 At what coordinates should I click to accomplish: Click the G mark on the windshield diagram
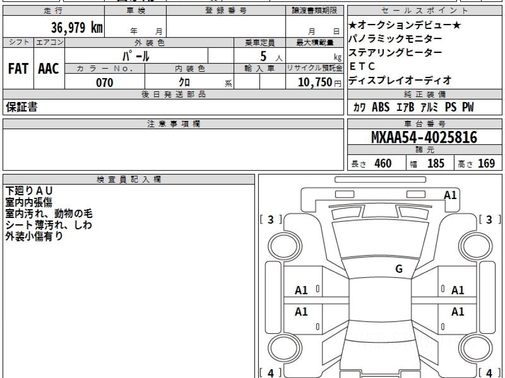tap(399, 269)
